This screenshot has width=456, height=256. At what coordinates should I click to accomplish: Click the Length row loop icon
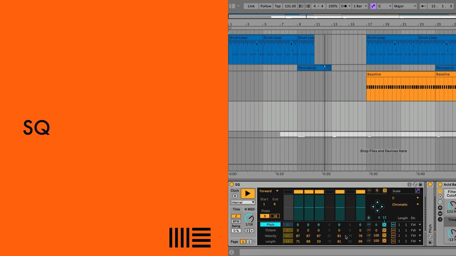[x=393, y=241]
